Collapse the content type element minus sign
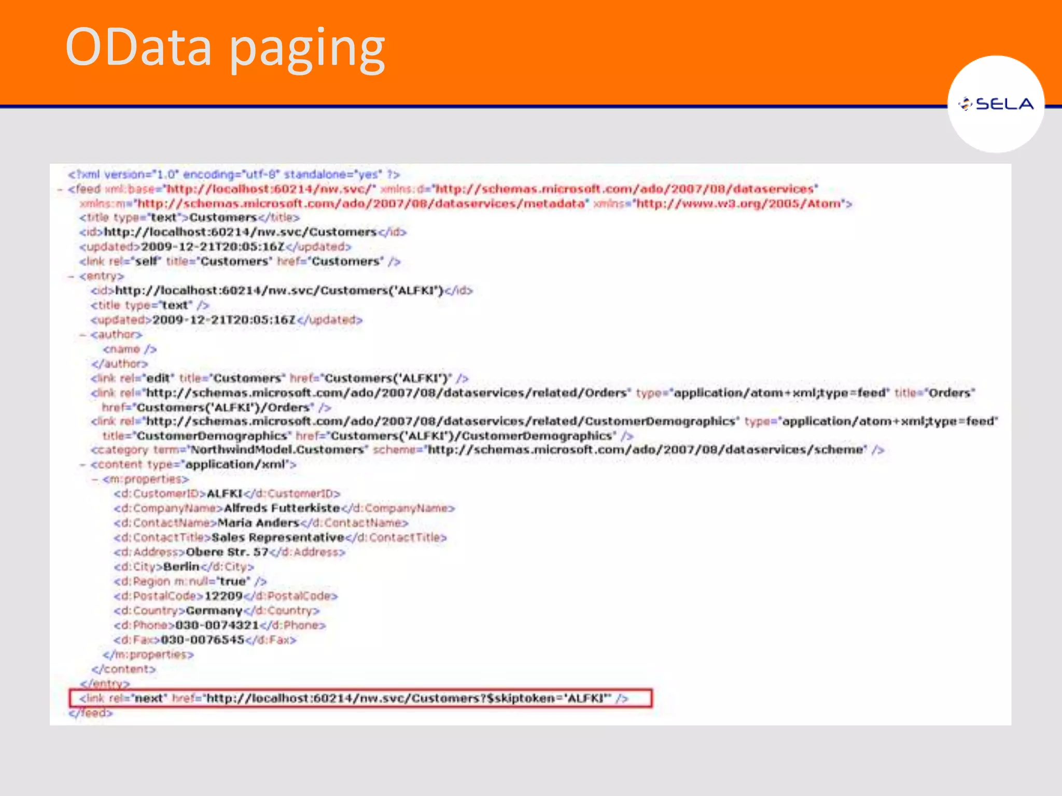The image size is (1062, 796). [x=82, y=465]
